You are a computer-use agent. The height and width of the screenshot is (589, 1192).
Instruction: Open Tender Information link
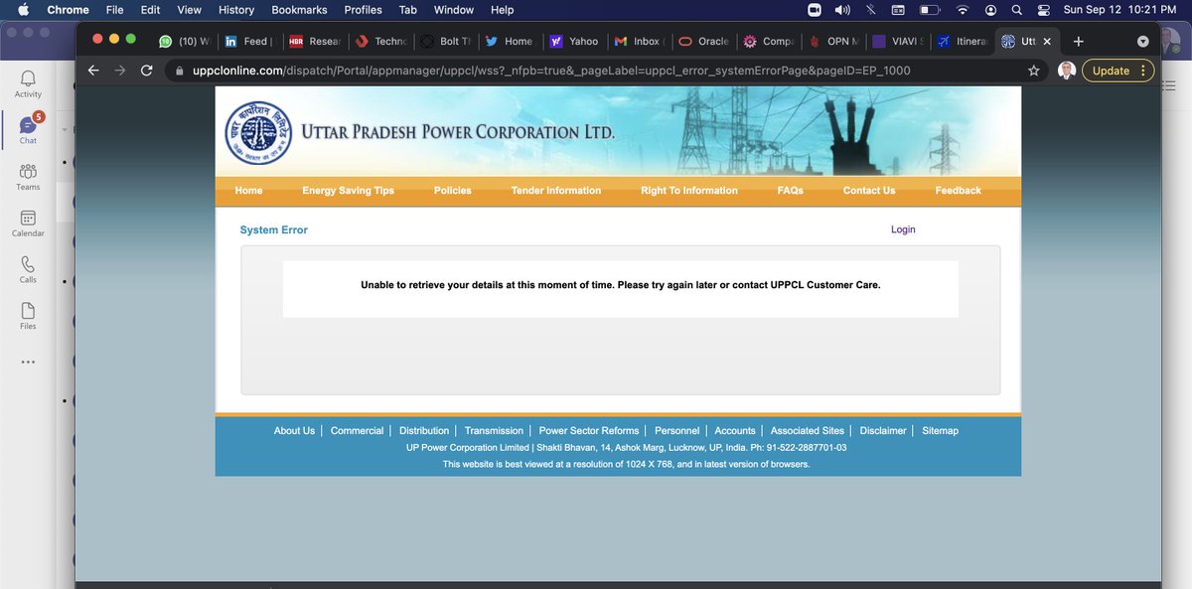(556, 191)
